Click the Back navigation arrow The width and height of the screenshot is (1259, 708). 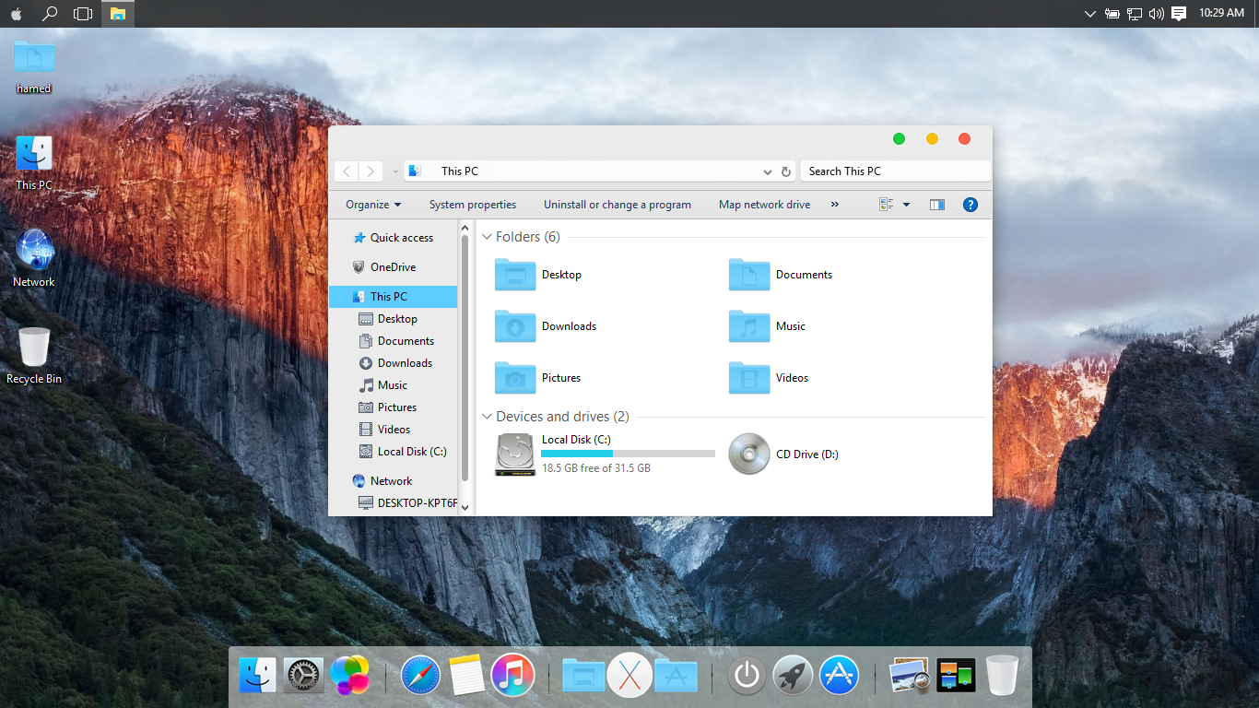[x=347, y=171]
